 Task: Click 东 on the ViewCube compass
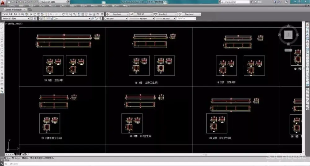297,35
